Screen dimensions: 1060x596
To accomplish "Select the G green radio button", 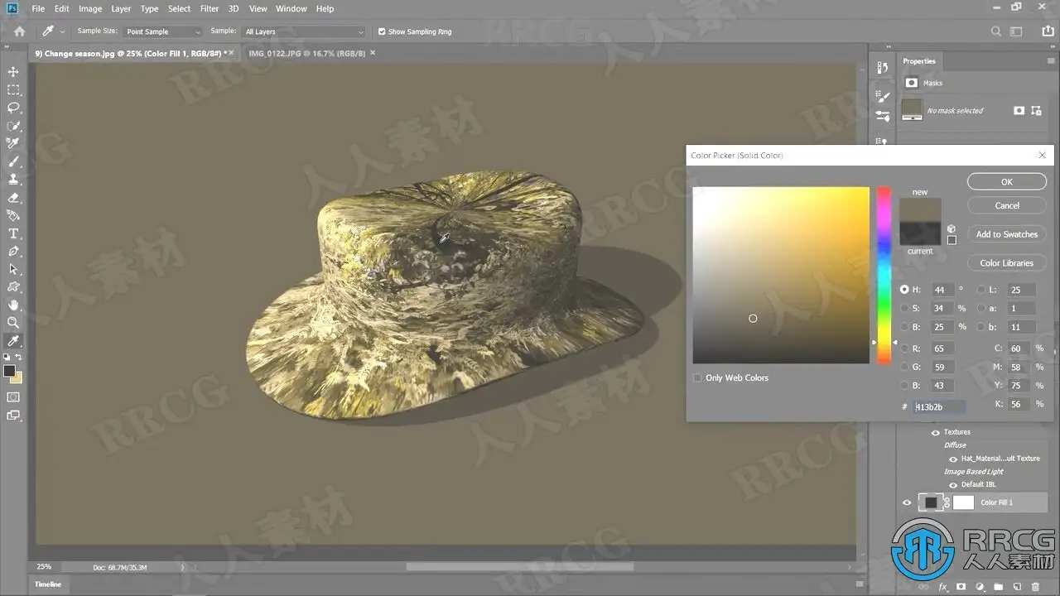I will tap(904, 367).
